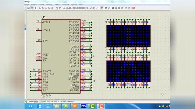This screenshot has height=109, width=195.
Task: Click the P3.0/RXD pin label
Action: 74,71
